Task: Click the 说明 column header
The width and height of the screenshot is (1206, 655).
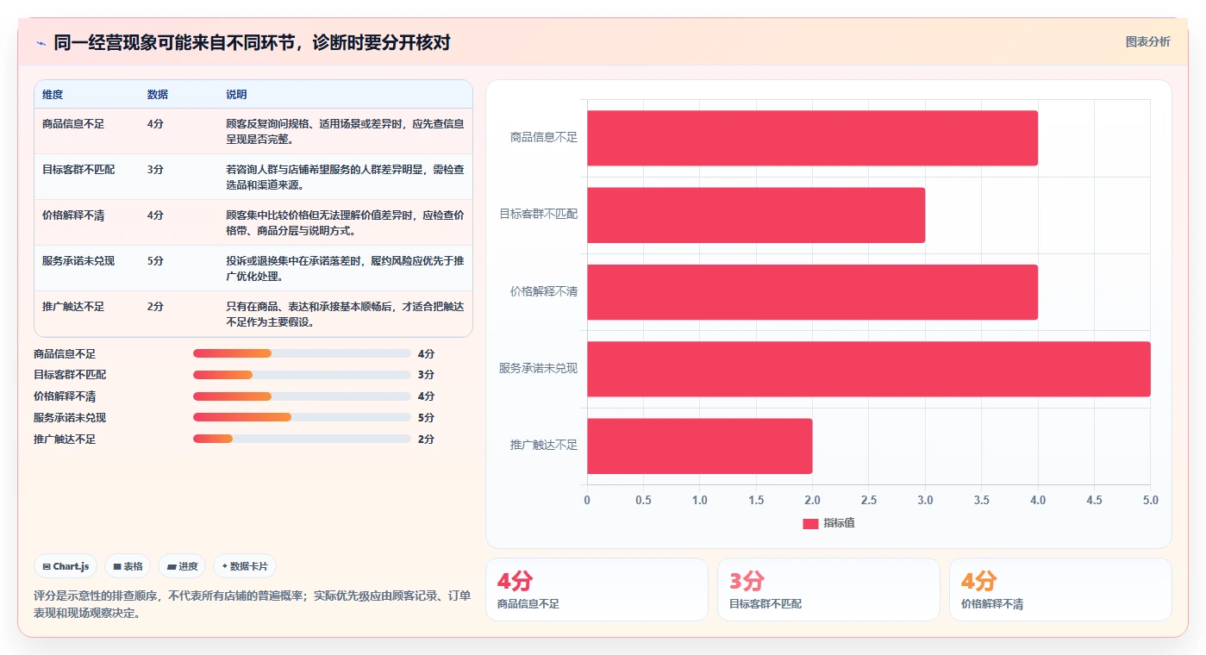Action: tap(236, 95)
